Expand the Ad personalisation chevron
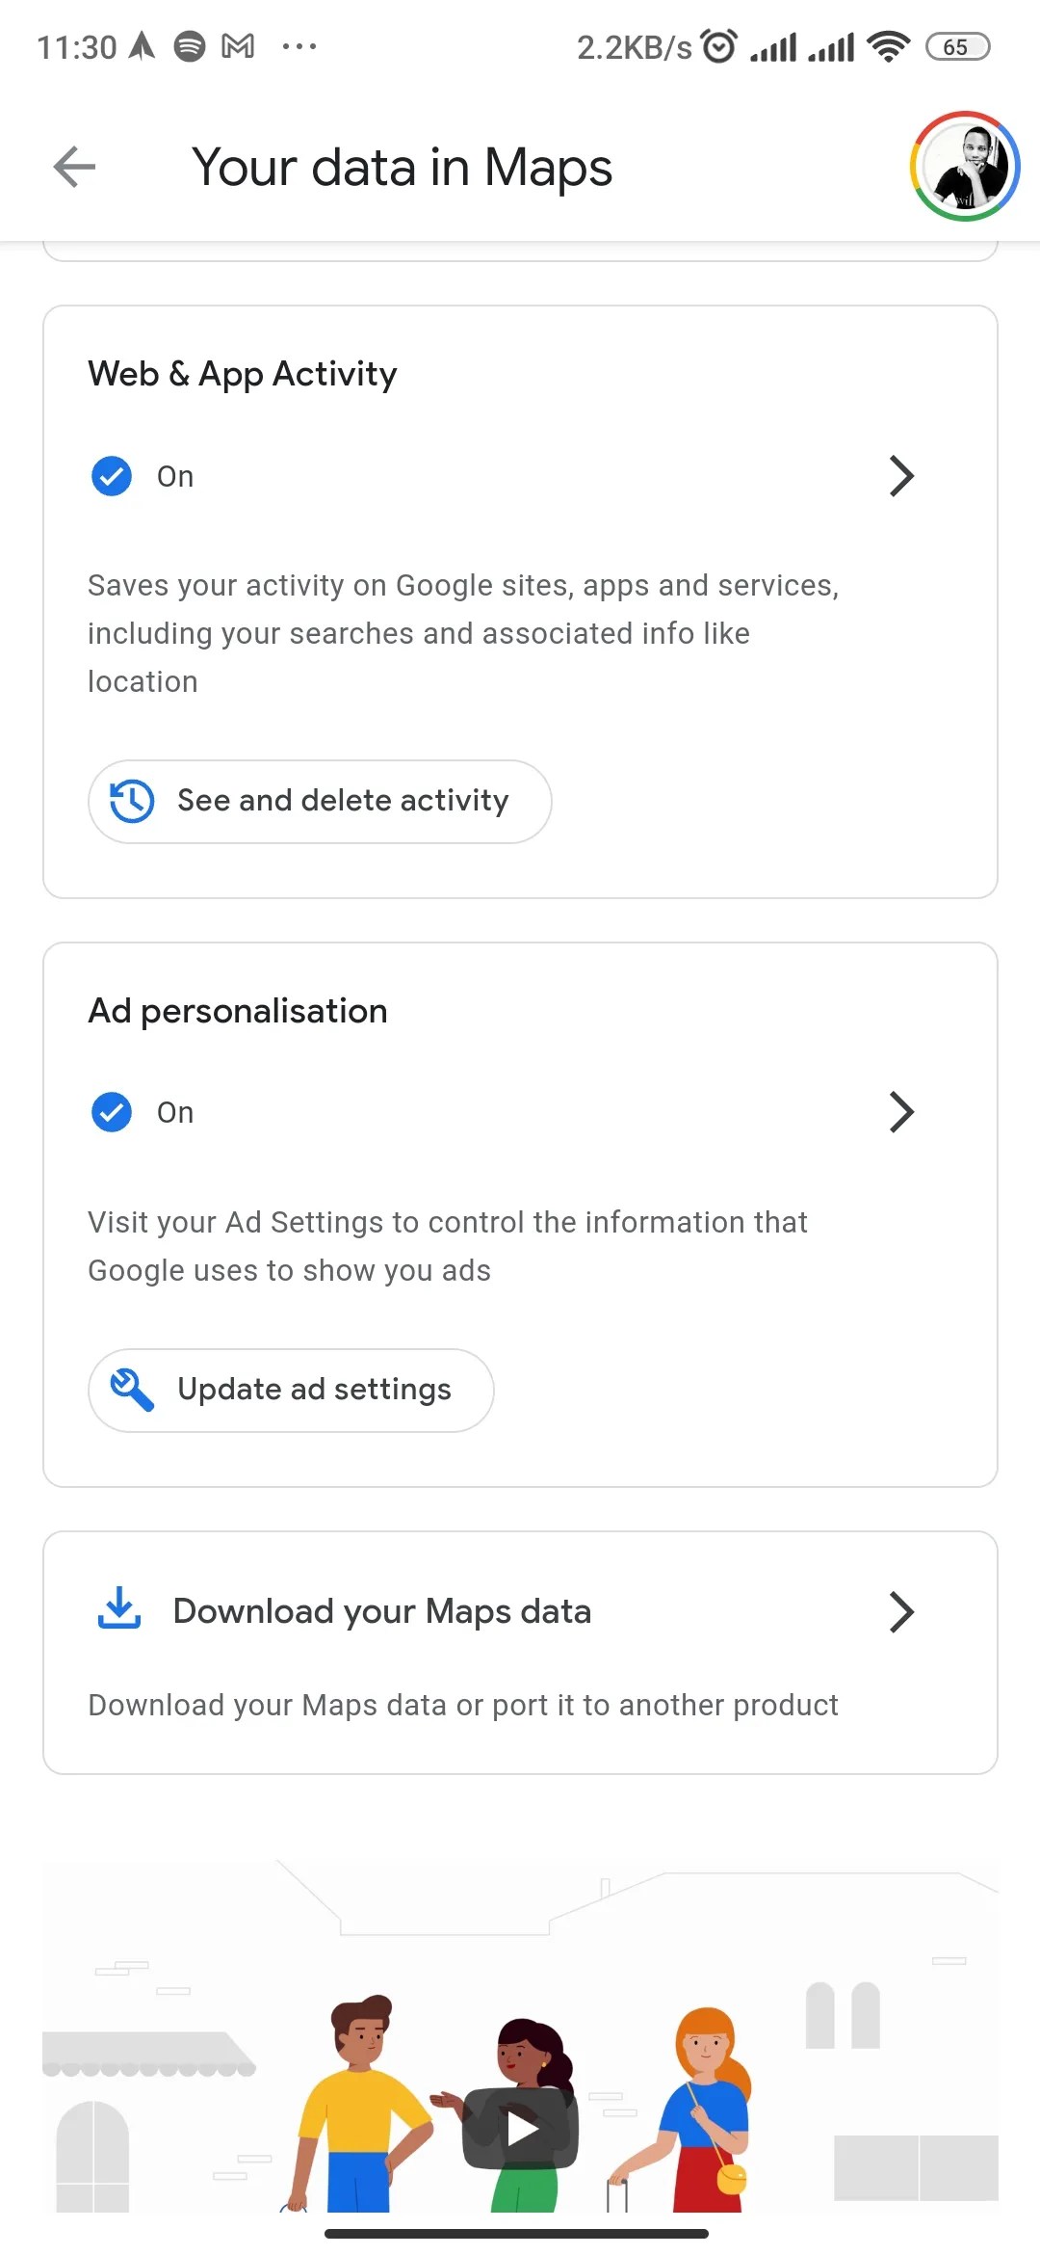 tap(901, 1112)
